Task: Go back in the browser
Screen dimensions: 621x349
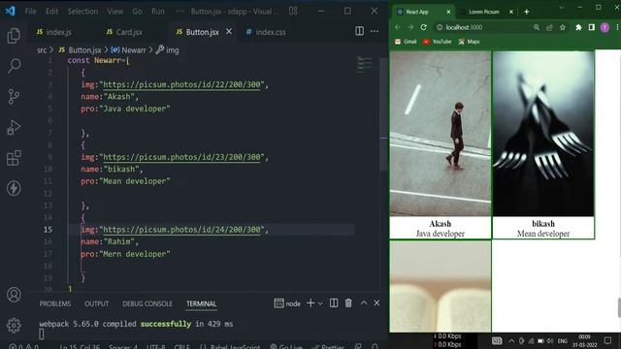Action: (x=398, y=27)
